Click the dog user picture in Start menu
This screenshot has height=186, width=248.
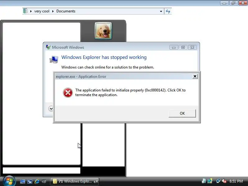coord(103,31)
